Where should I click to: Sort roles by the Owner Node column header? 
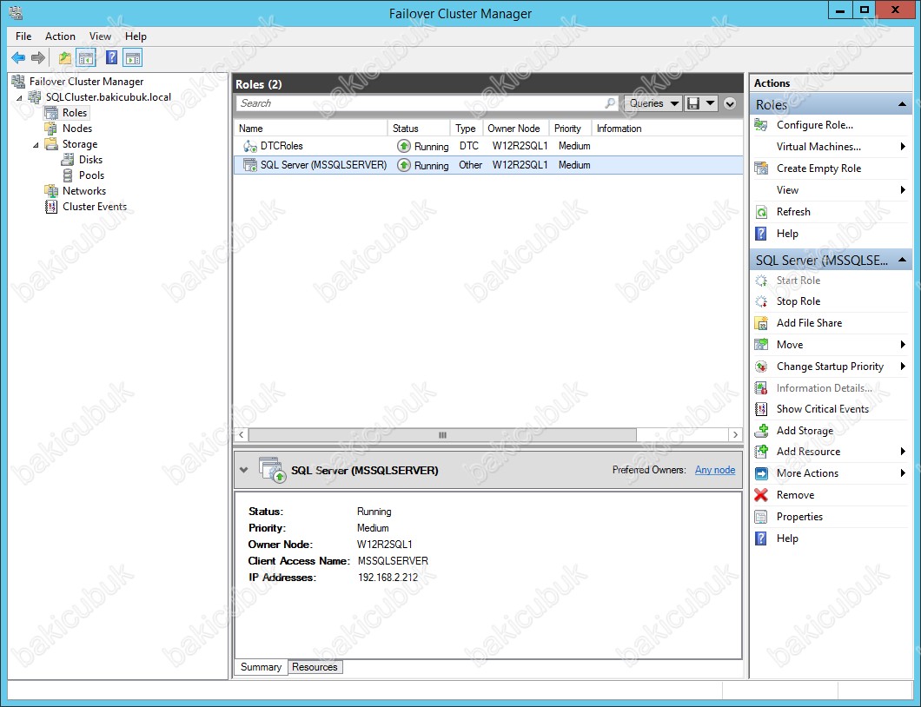coord(516,129)
